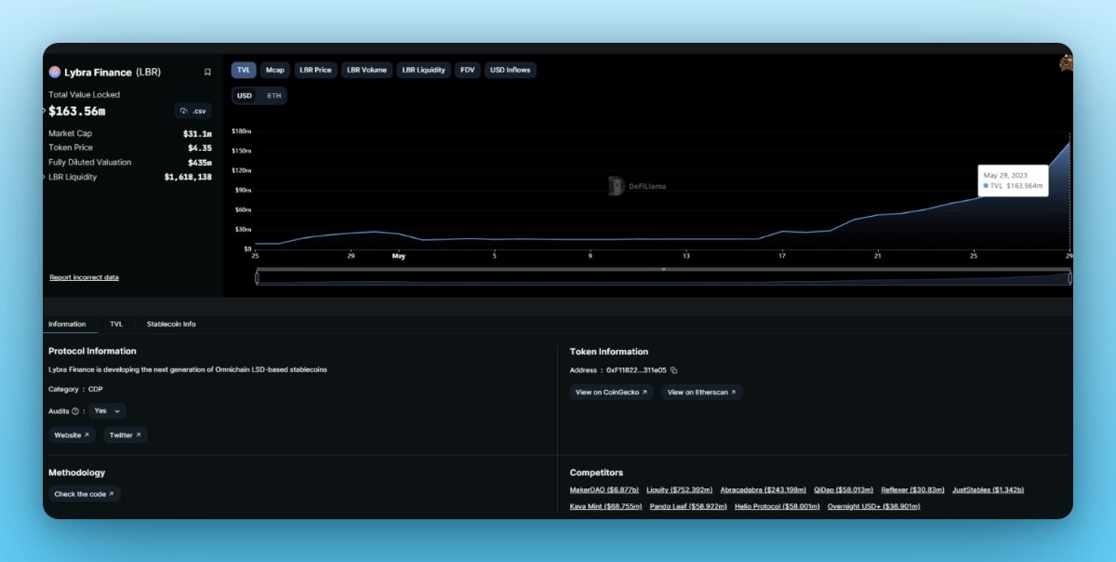Click the Audits help question-mark icon
This screenshot has width=1116, height=562.
point(75,410)
